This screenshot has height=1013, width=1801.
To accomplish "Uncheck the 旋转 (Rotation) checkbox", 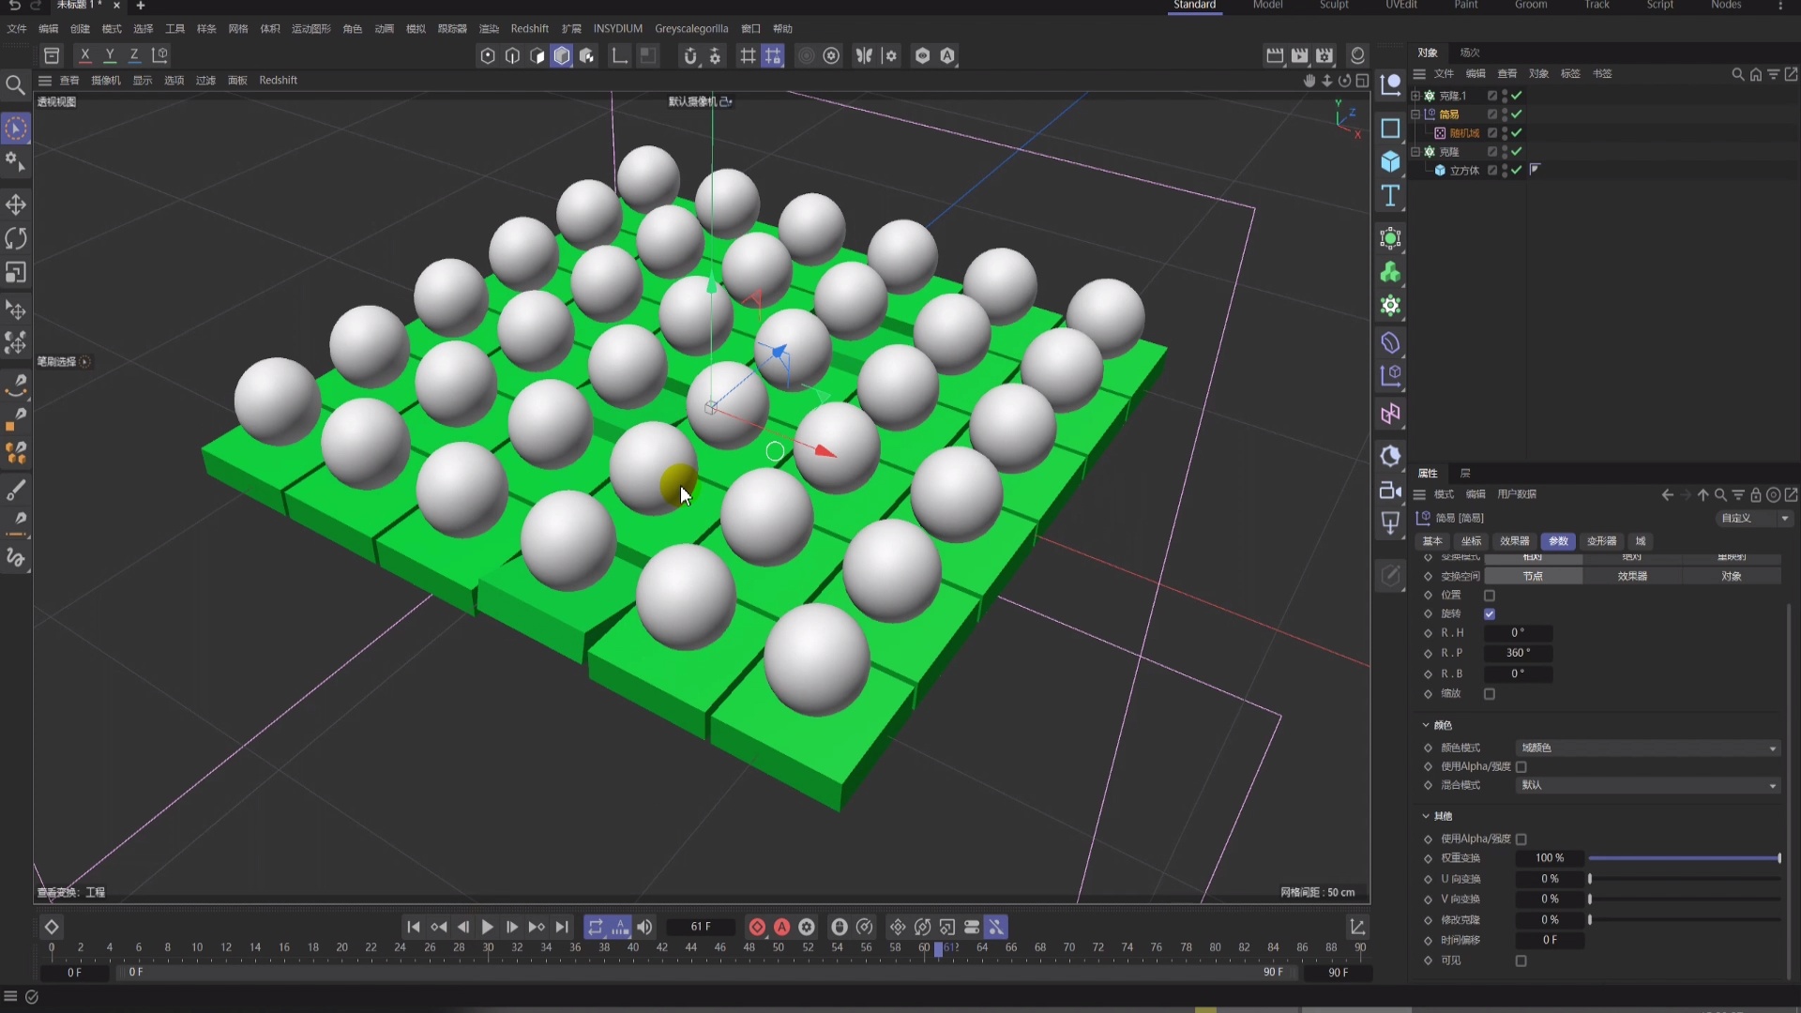I will [x=1490, y=613].
